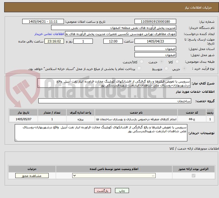Select the کالا/خدمت radio button
Image resolution: width=219 pixels, height=198 pixels.
(142, 62)
